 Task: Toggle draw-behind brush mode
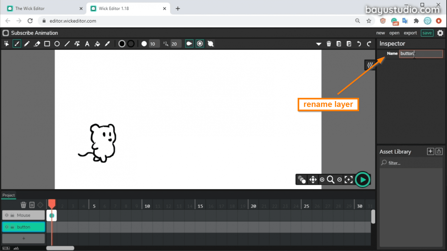click(x=210, y=44)
